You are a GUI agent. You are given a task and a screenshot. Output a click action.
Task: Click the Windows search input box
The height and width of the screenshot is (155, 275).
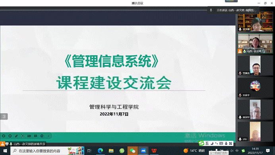47,151
